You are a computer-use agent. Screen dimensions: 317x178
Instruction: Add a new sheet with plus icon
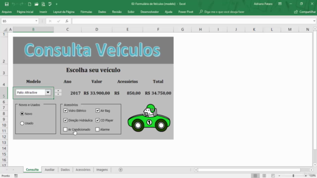120,170
